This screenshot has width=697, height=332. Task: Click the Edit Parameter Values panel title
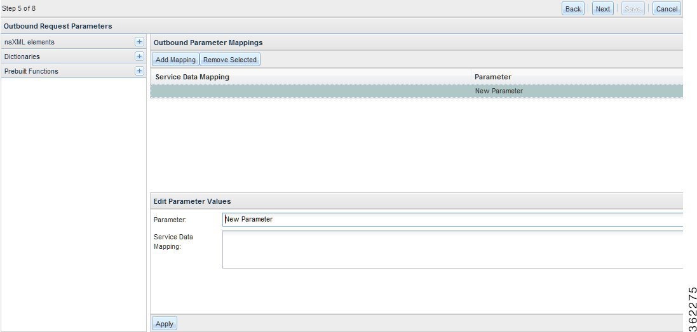click(x=192, y=201)
